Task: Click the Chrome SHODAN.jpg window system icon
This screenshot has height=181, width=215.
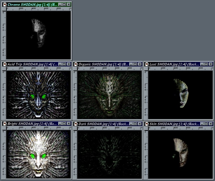Action: coord(5,5)
